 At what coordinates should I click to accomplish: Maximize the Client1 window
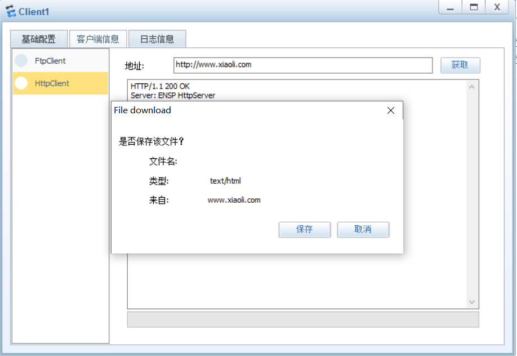click(474, 7)
